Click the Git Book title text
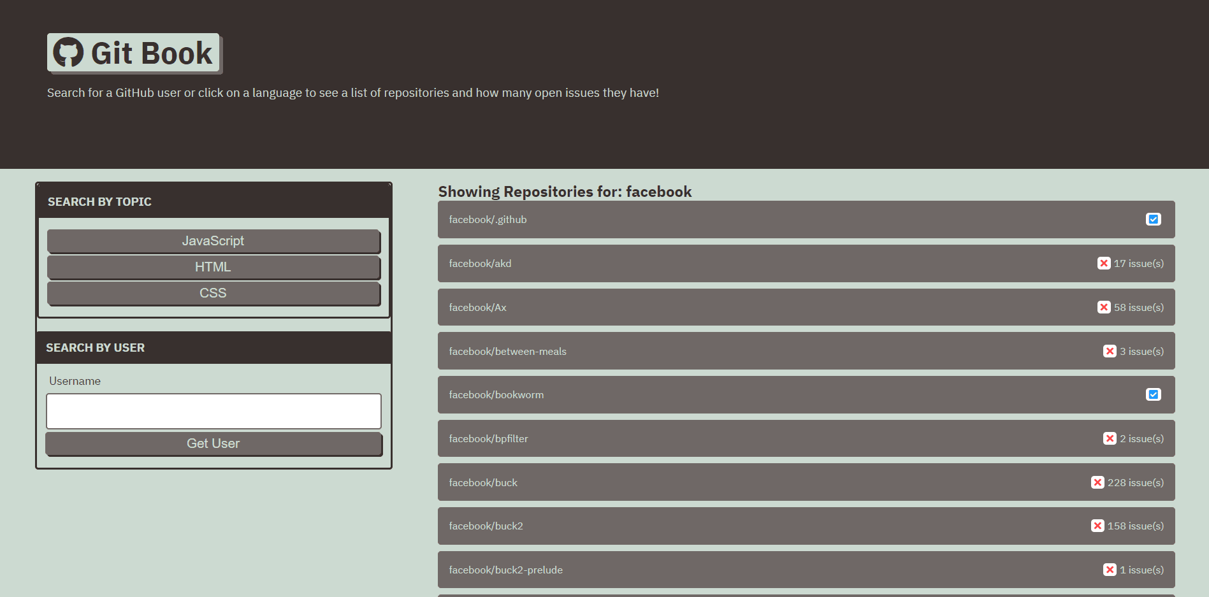The image size is (1209, 597). (x=152, y=53)
